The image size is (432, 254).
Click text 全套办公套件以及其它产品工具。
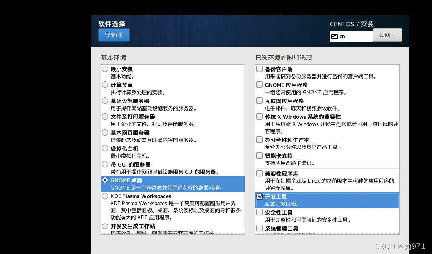303,147
